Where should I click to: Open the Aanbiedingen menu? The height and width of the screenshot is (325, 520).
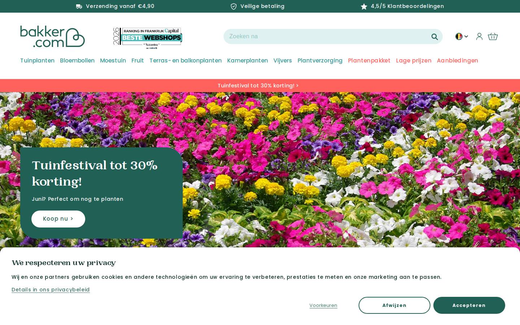[458, 61]
